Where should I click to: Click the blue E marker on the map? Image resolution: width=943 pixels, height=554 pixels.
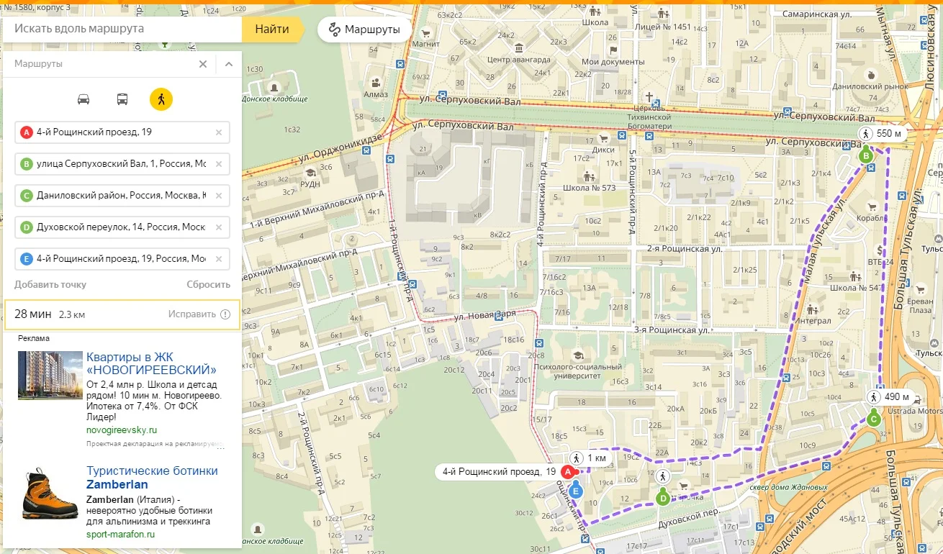coord(575,492)
